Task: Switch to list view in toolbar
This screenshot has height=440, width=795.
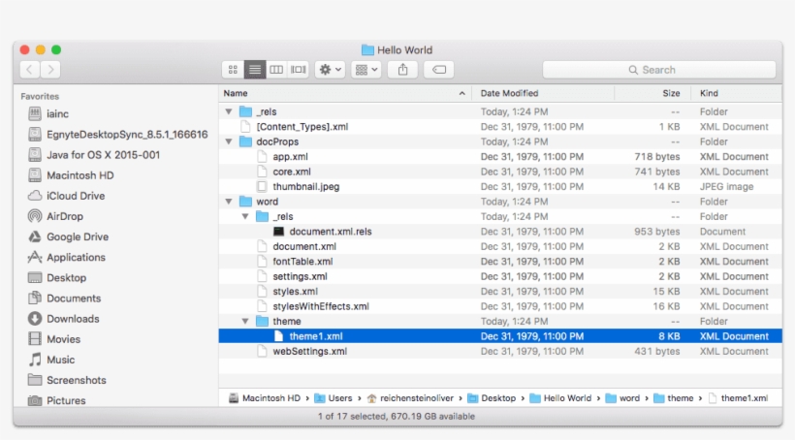Action: (x=255, y=70)
